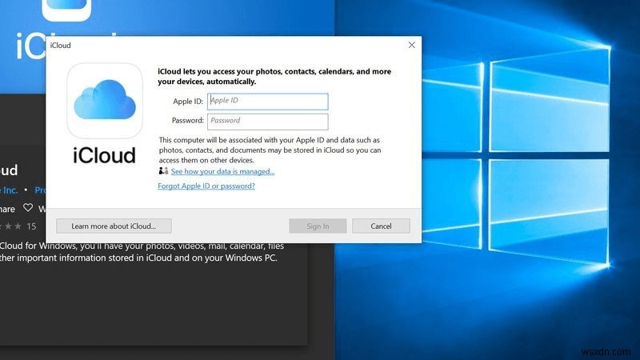Click the data privacy people icon

point(163,170)
